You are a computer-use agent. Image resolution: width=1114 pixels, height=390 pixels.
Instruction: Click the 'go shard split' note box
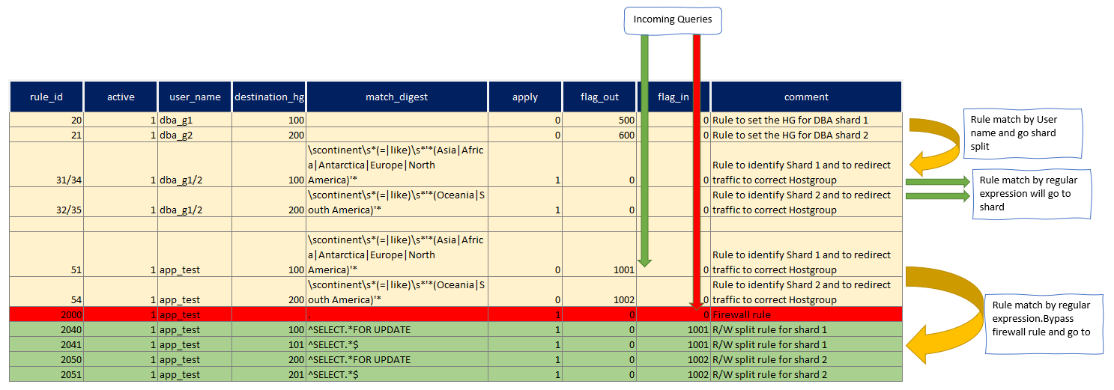pos(1022,132)
